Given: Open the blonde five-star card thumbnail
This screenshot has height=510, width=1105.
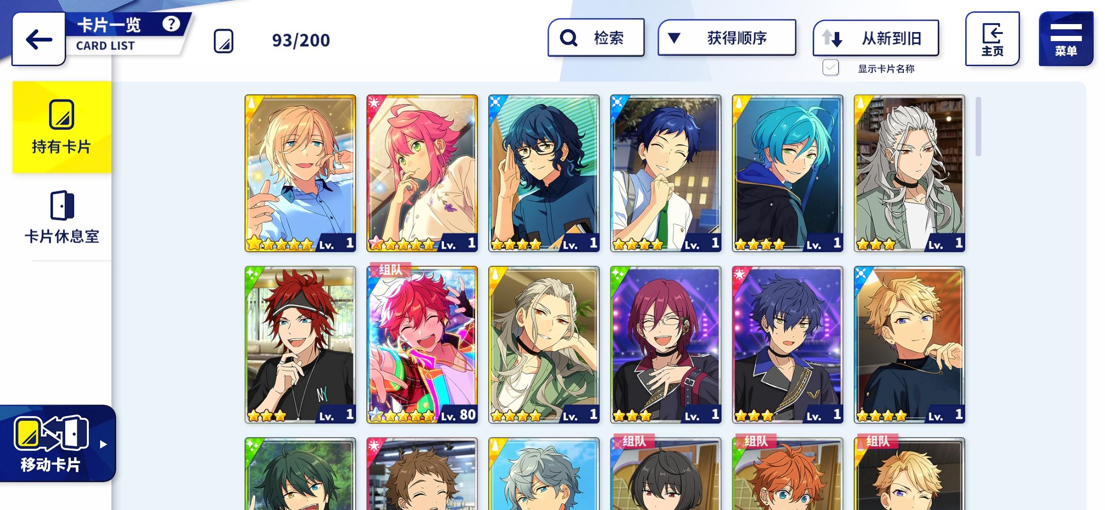Looking at the screenshot, I should click(x=300, y=173).
